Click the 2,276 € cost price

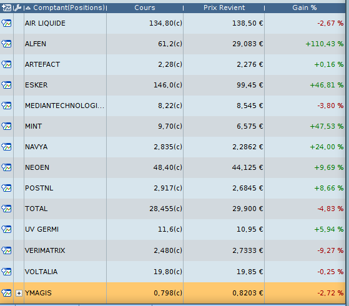click(250, 64)
